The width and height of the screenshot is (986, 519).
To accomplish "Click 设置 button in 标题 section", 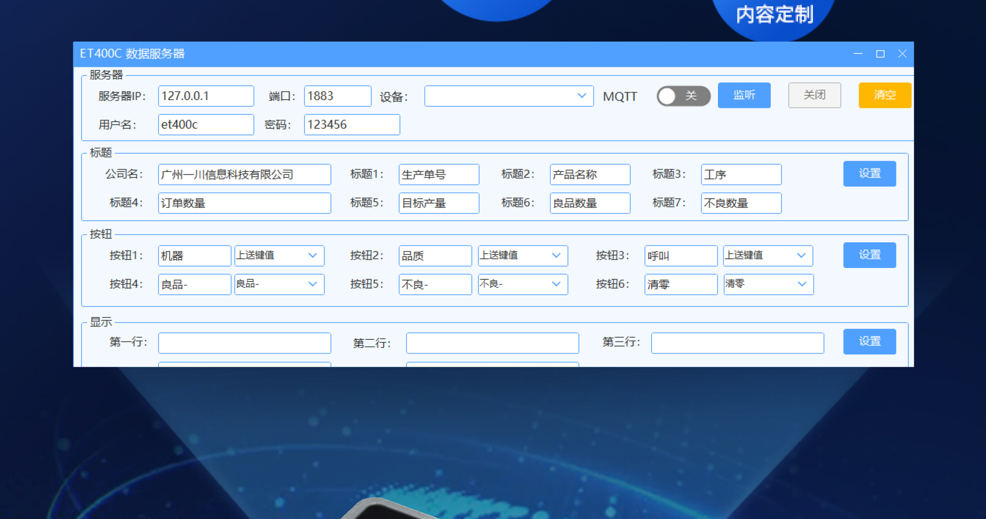I will click(869, 174).
